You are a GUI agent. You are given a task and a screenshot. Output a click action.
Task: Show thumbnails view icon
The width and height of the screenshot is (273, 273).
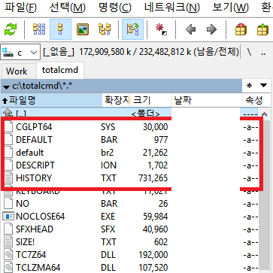[x=83, y=29]
